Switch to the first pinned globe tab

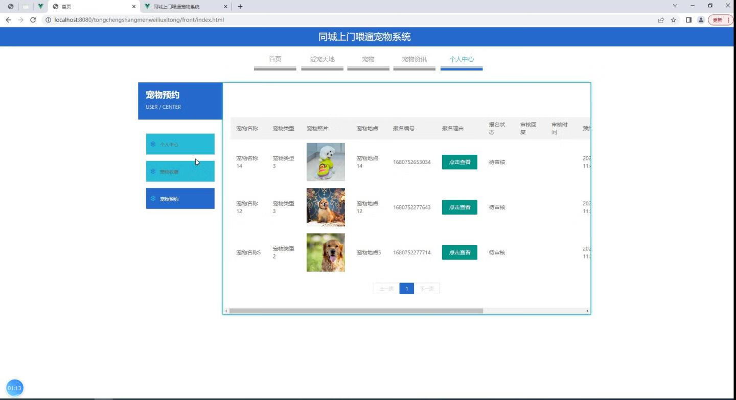pyautogui.click(x=10, y=7)
